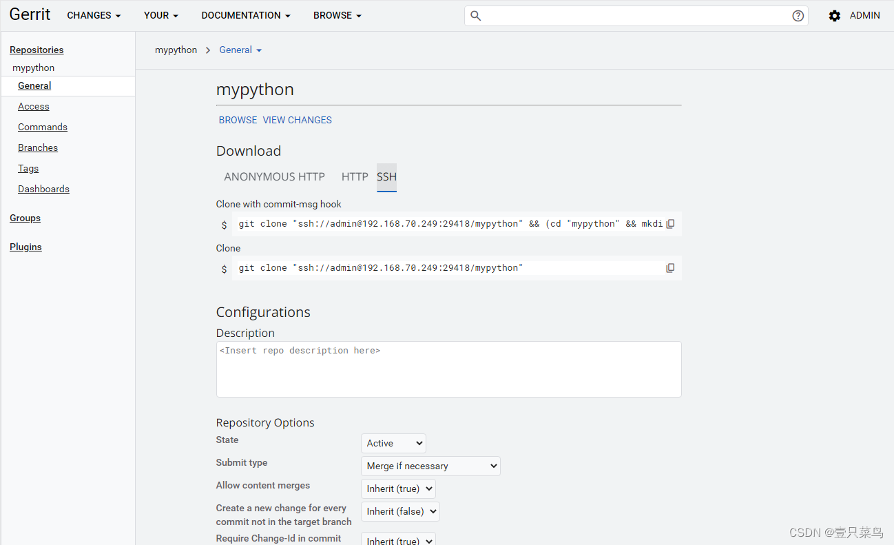
Task: Click the commit-msg hook clone command text
Action: click(x=450, y=224)
